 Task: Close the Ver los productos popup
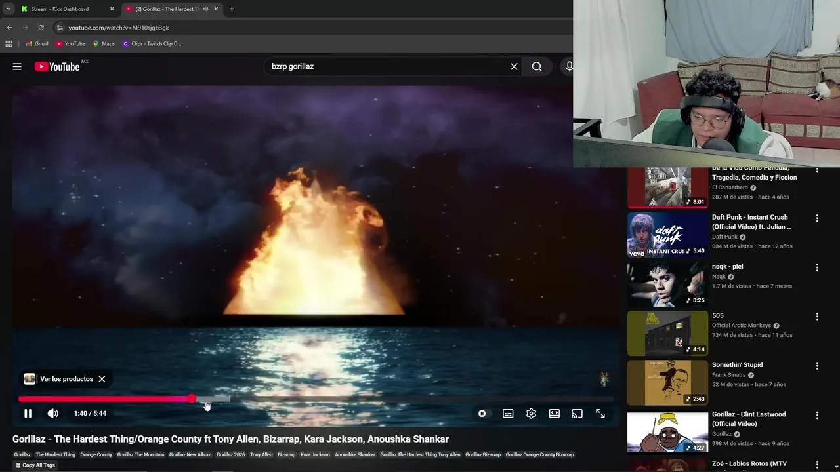click(102, 379)
